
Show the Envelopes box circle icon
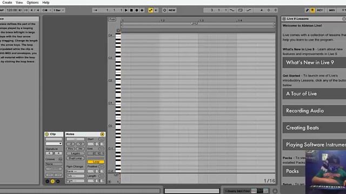click(58, 182)
